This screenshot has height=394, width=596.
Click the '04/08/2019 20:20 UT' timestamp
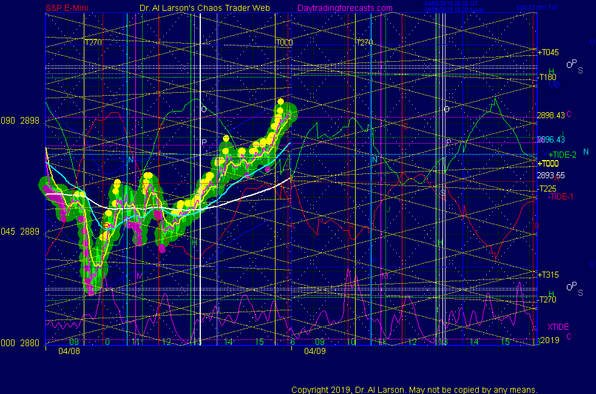(451, 4)
